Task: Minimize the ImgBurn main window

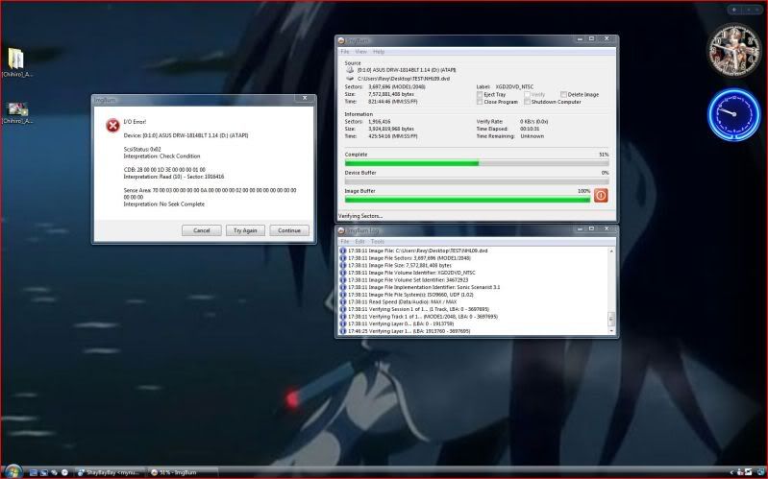Action: pos(580,38)
